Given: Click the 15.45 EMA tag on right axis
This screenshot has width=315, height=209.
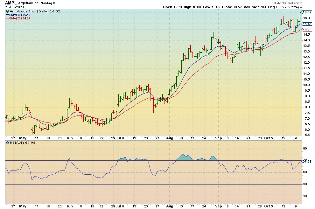Looking at the screenshot, I should [307, 24].
